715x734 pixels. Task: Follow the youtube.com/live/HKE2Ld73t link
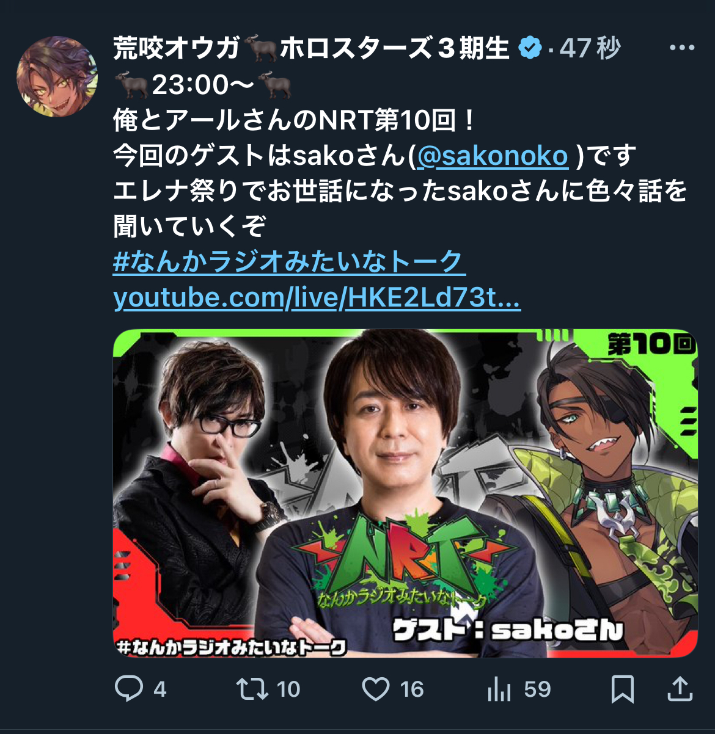point(317,298)
